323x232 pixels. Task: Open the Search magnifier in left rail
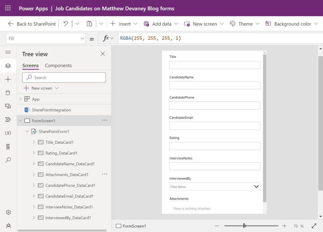[8, 160]
